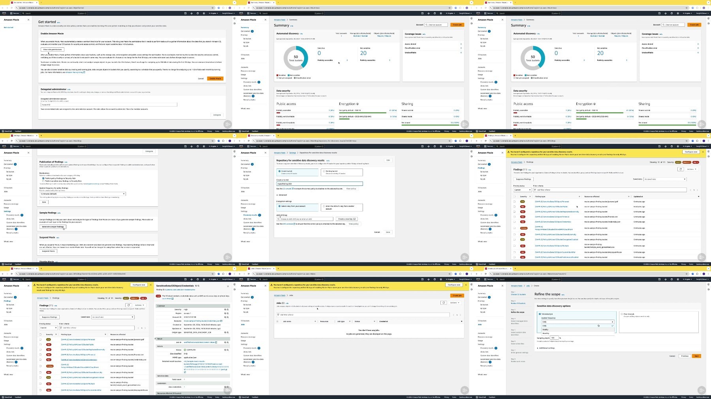Tick the select-all checkbox in the Jobs table

[x=277, y=321]
